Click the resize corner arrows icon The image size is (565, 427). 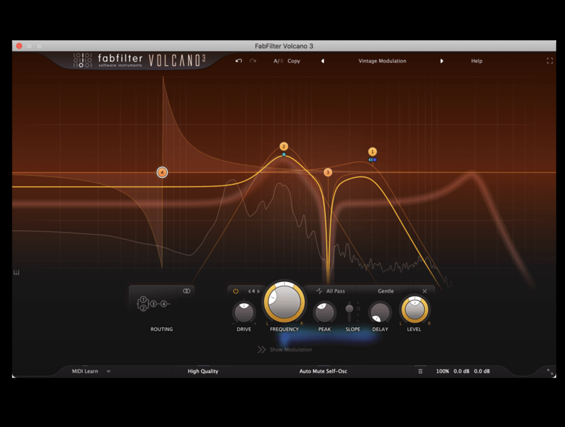[550, 372]
